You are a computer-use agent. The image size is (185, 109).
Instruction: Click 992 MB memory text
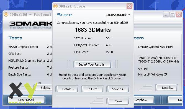(x=143, y=69)
